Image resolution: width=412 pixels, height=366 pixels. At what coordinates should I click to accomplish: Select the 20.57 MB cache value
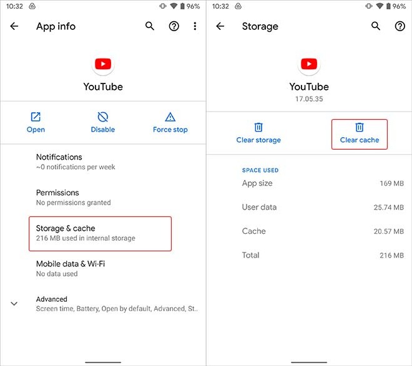pyautogui.click(x=389, y=231)
